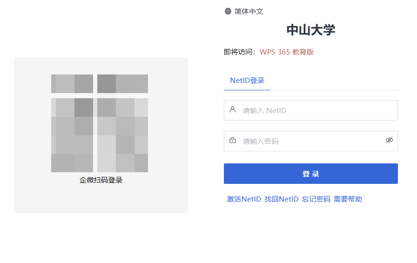Click the globe language icon
This screenshot has width=417, height=263.
pyautogui.click(x=228, y=11)
